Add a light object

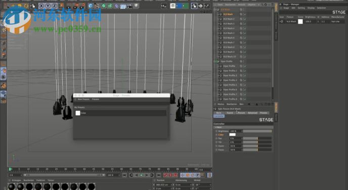(x=136, y=6)
